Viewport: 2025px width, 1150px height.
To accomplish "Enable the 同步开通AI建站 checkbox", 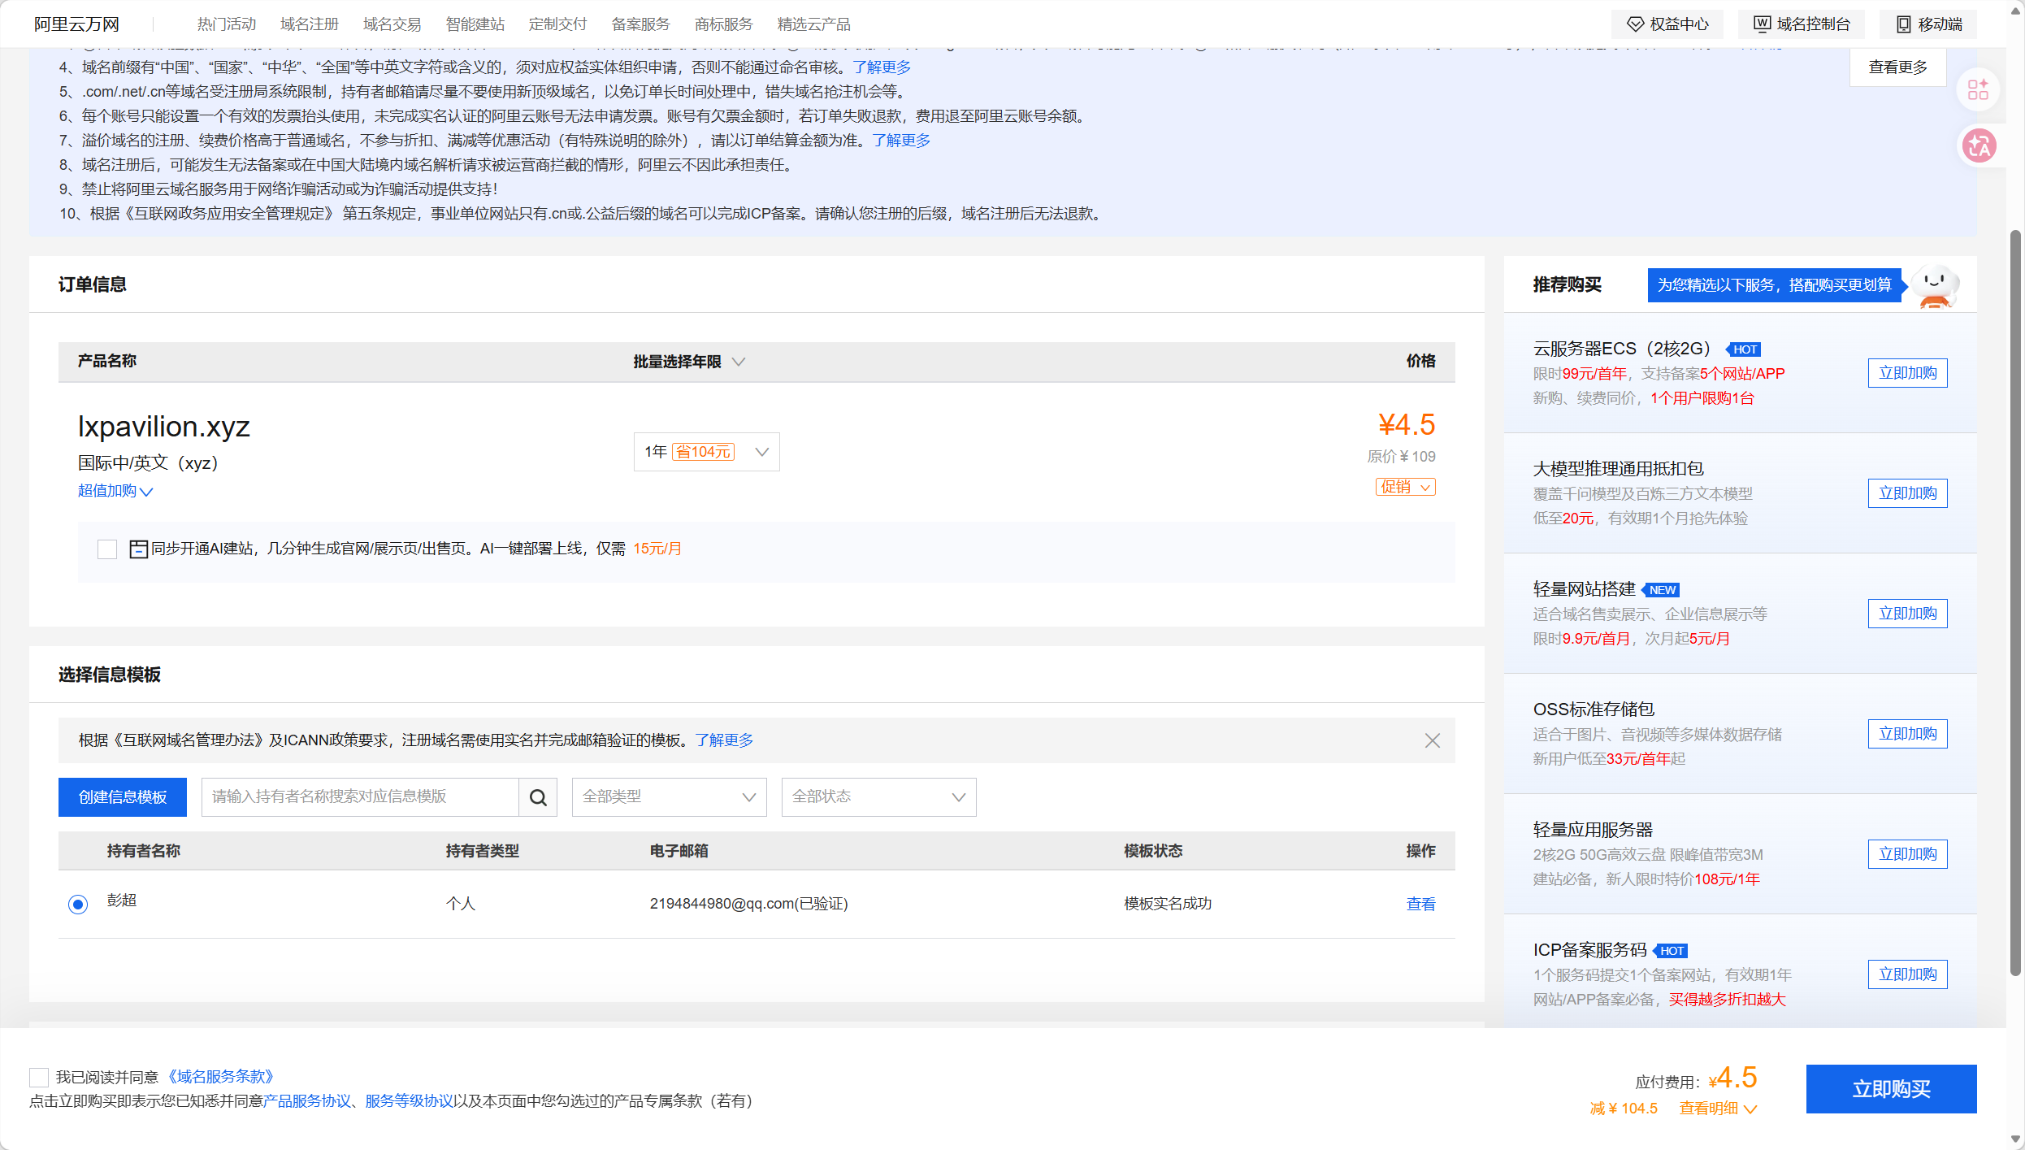I will tap(107, 549).
